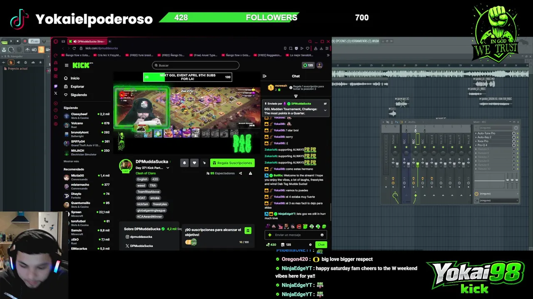Collapse the Chat panel with the arrow icon
Image resolution: width=533 pixels, height=299 pixels.
coord(264,76)
